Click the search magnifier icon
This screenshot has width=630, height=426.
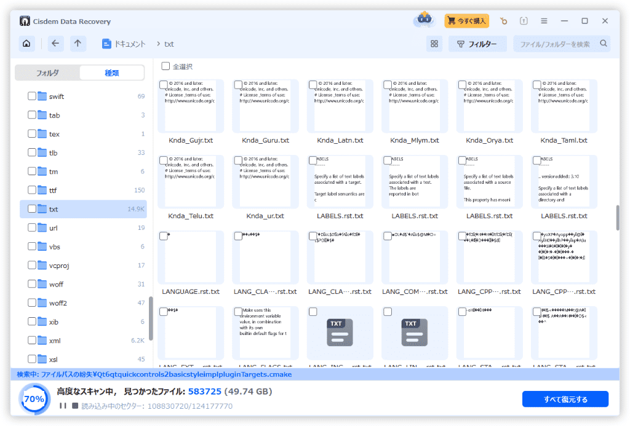click(x=604, y=44)
